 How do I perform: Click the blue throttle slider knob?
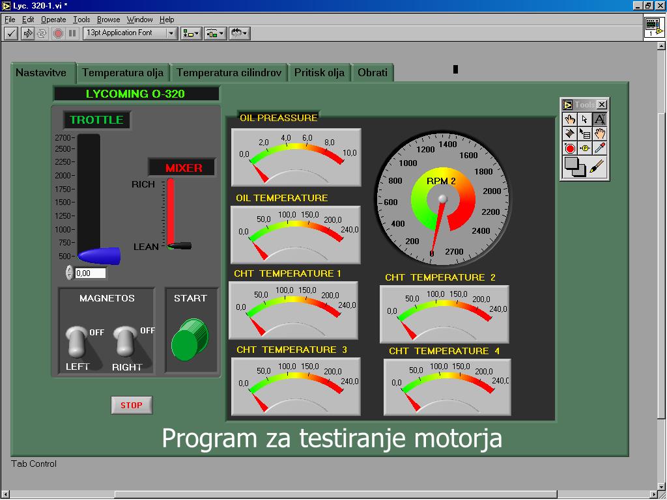click(99, 256)
